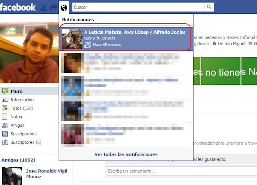
Task: Click the Notas icon
Action: 4,117
